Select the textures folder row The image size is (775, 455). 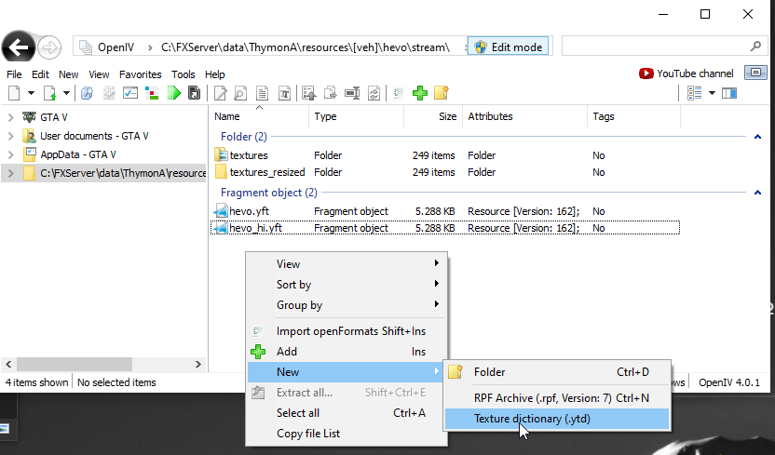tap(445, 155)
